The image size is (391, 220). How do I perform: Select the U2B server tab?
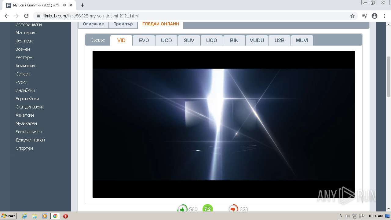(280, 40)
